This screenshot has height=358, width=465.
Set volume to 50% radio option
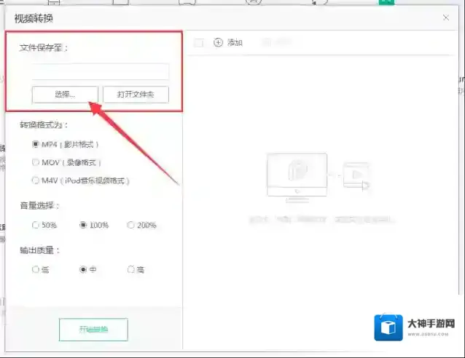[x=35, y=225]
